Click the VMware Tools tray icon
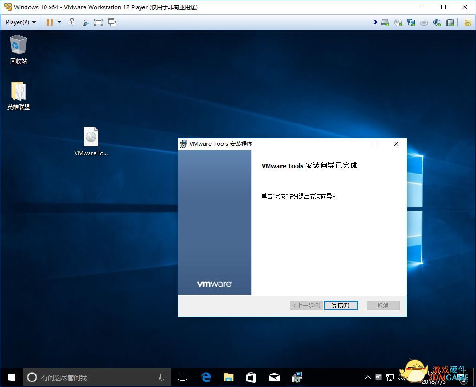Screen dimensions: 476x387 (379, 377)
